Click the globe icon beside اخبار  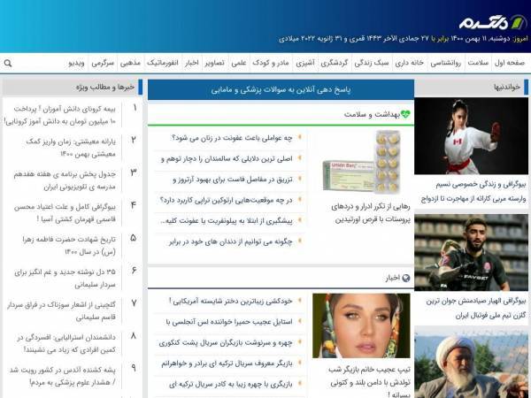click(x=405, y=279)
